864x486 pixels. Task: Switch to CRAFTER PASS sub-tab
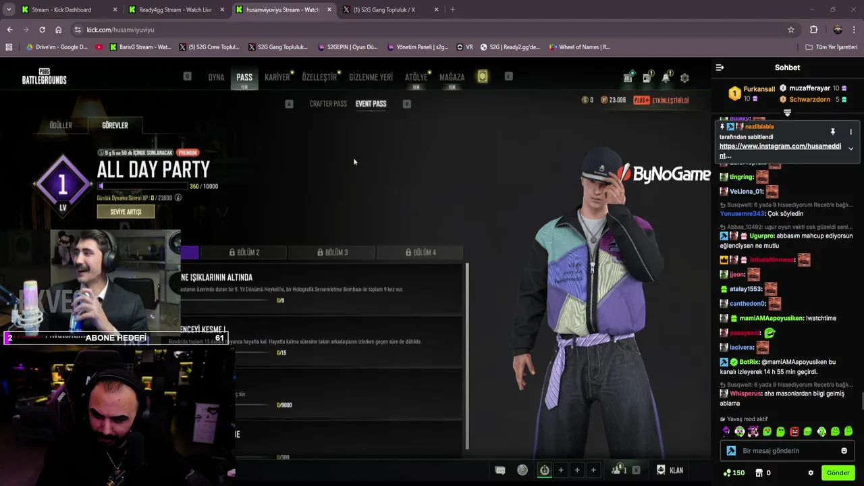(328, 104)
